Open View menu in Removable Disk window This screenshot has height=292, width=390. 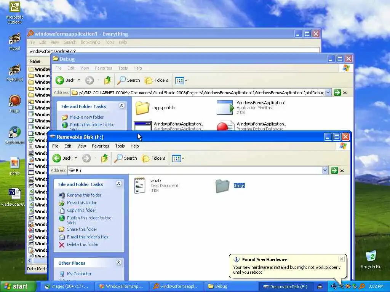pyautogui.click(x=82, y=146)
